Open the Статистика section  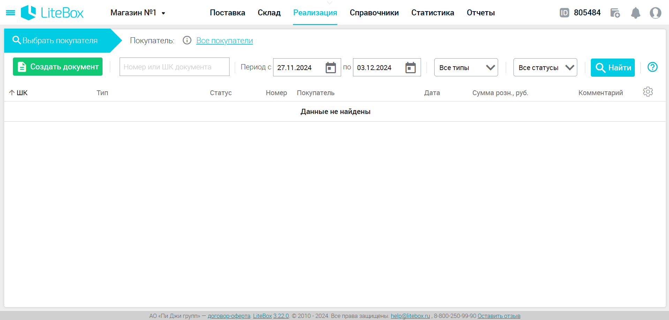tap(433, 13)
